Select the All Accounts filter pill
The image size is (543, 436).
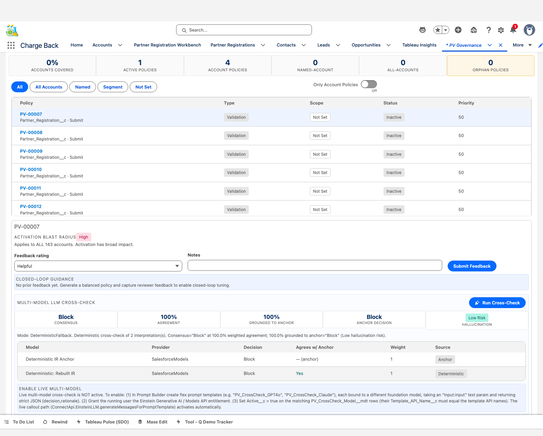point(49,87)
